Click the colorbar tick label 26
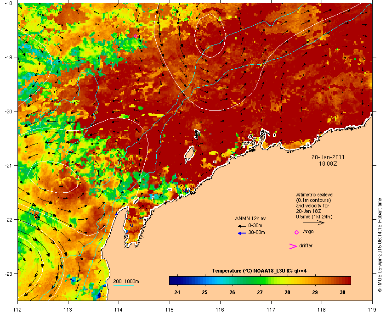Screen dimensions: 386x312 [x=232, y=292]
